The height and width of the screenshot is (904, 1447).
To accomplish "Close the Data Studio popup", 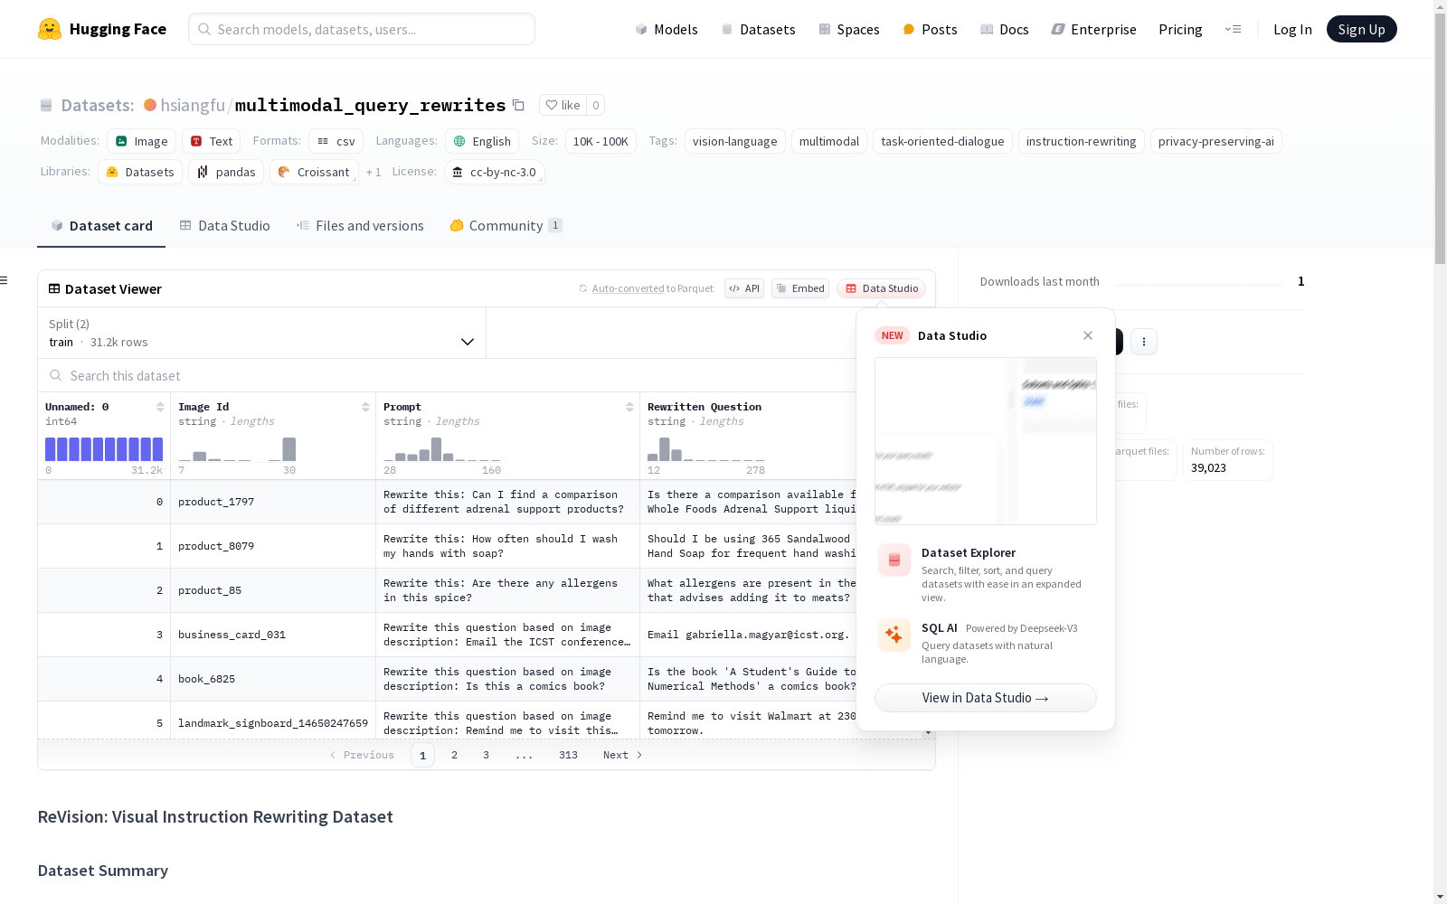I will pos(1088,335).
